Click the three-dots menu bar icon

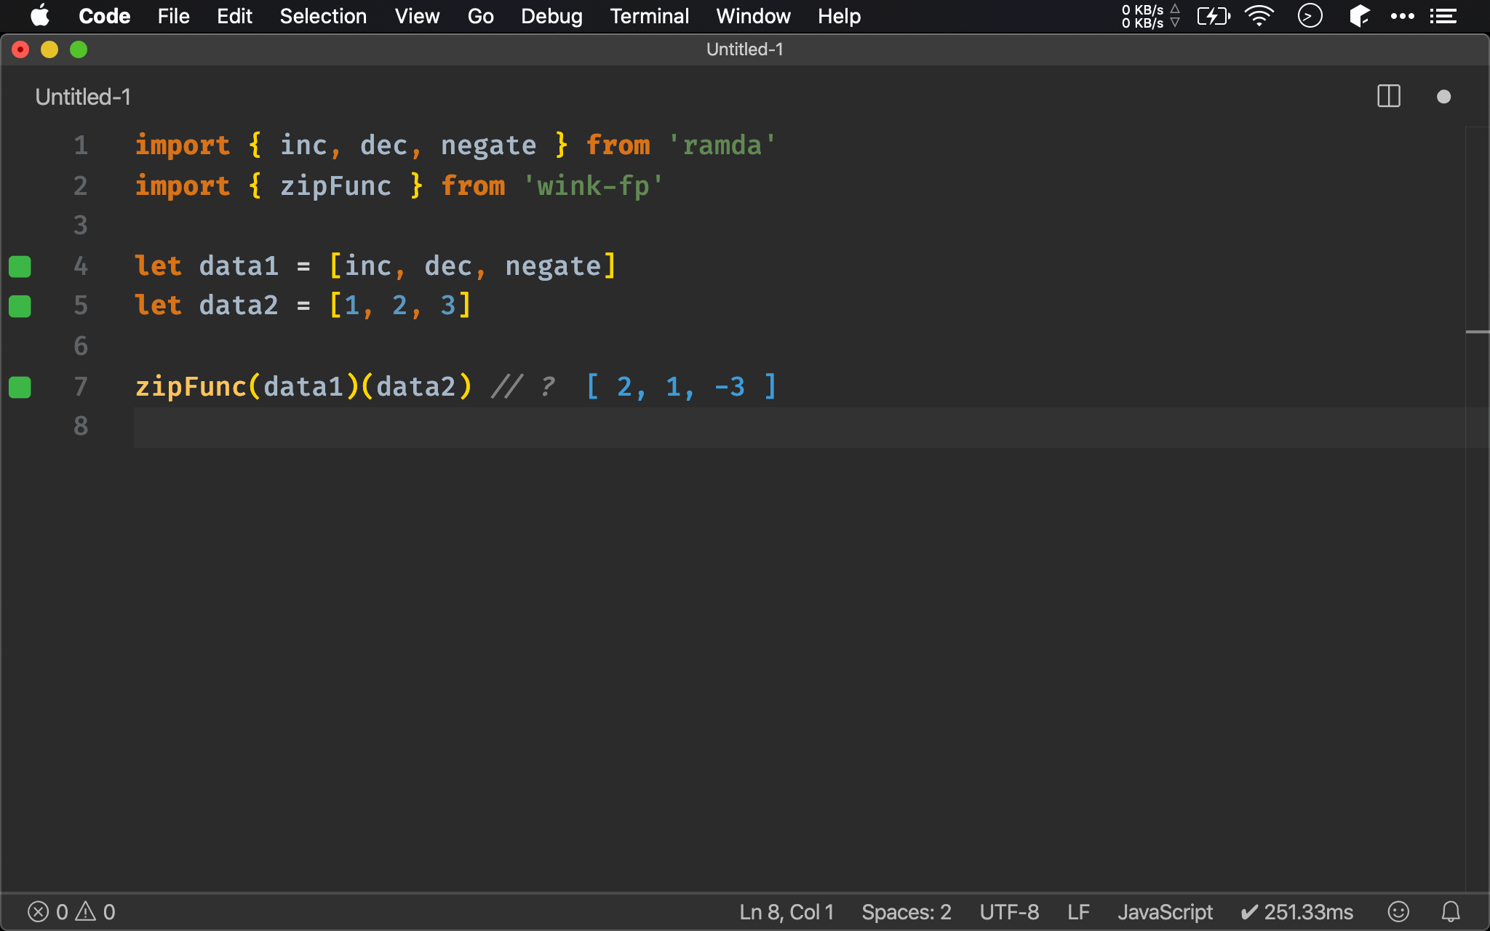point(1402,16)
